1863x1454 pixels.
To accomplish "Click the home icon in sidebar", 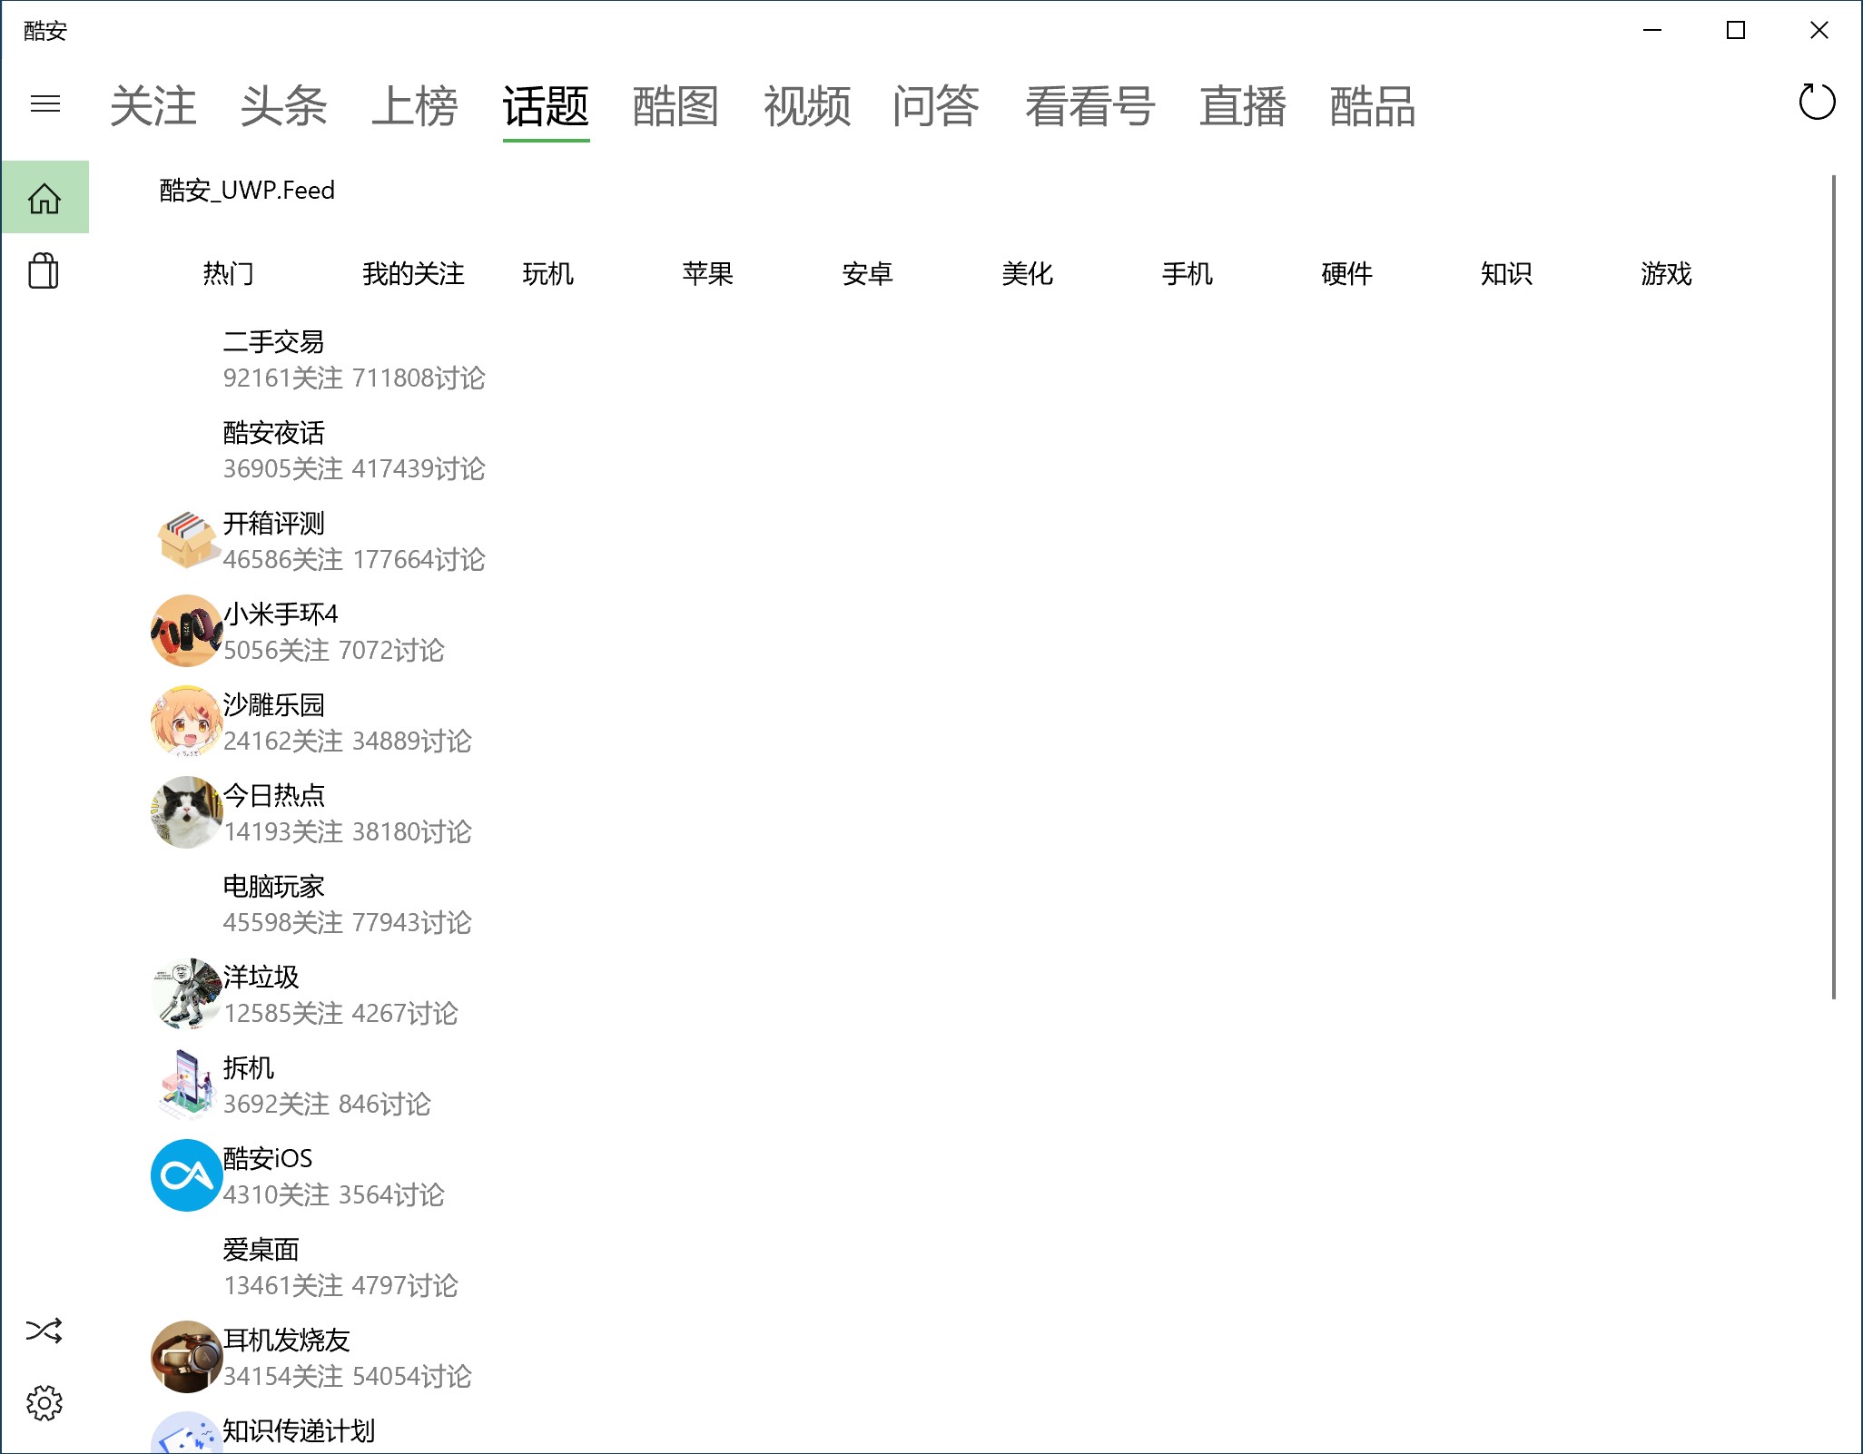I will coord(44,198).
